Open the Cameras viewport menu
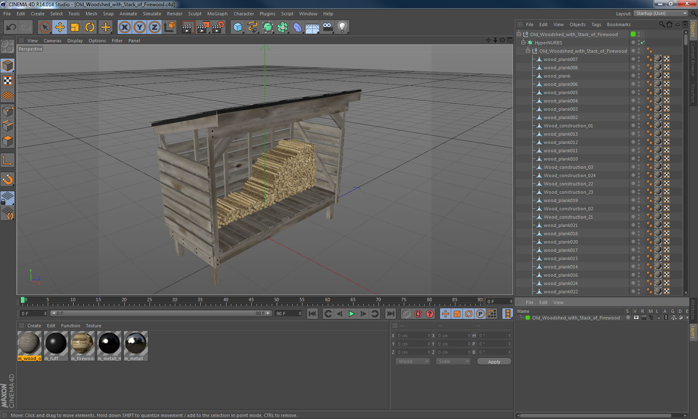 [52, 41]
